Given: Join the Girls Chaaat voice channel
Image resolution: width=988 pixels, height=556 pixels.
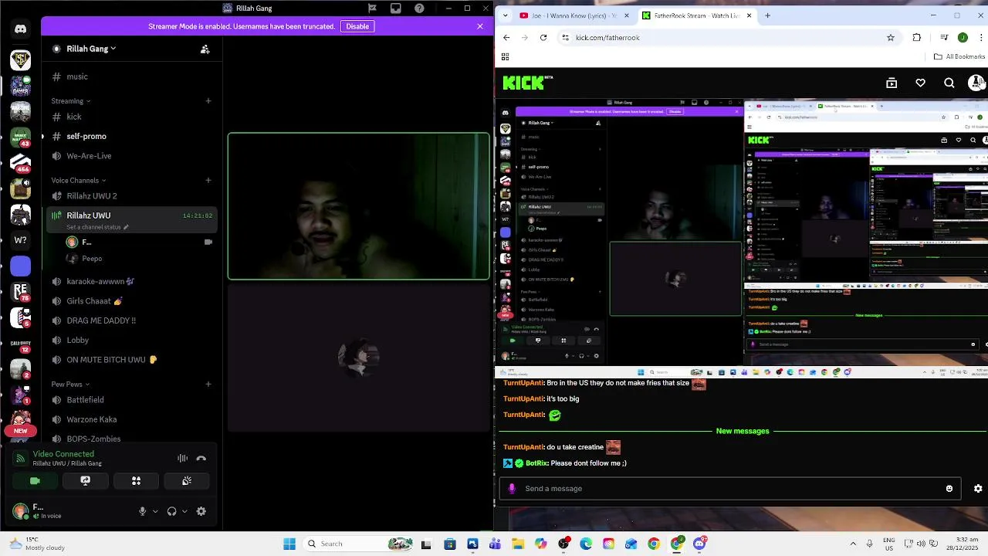Looking at the screenshot, I should (132, 301).
